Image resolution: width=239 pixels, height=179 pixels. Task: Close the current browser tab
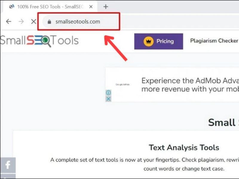[91, 6]
